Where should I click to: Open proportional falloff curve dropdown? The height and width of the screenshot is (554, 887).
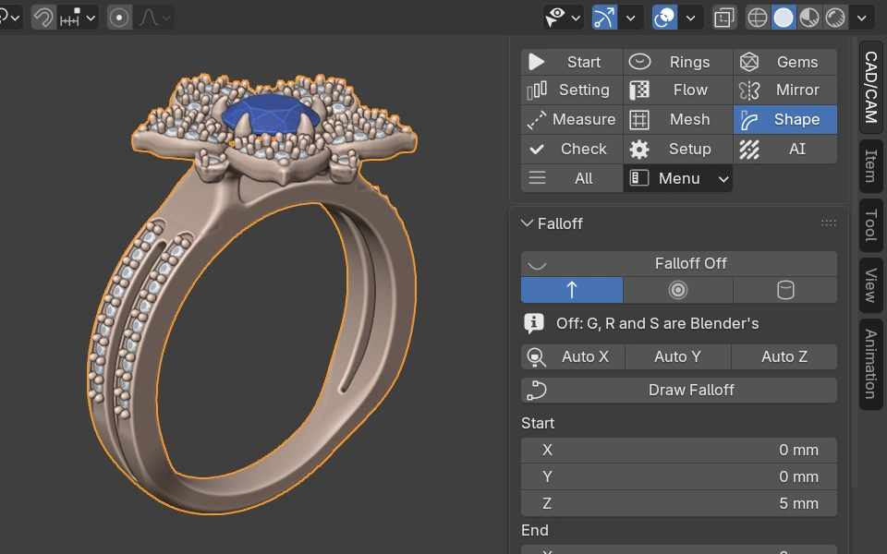click(154, 18)
